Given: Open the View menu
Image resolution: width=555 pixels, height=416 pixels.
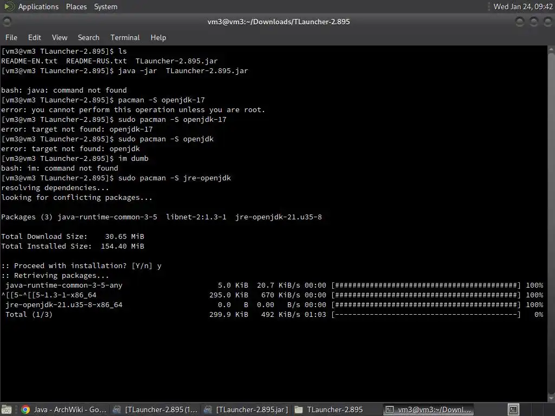Looking at the screenshot, I should click(60, 37).
